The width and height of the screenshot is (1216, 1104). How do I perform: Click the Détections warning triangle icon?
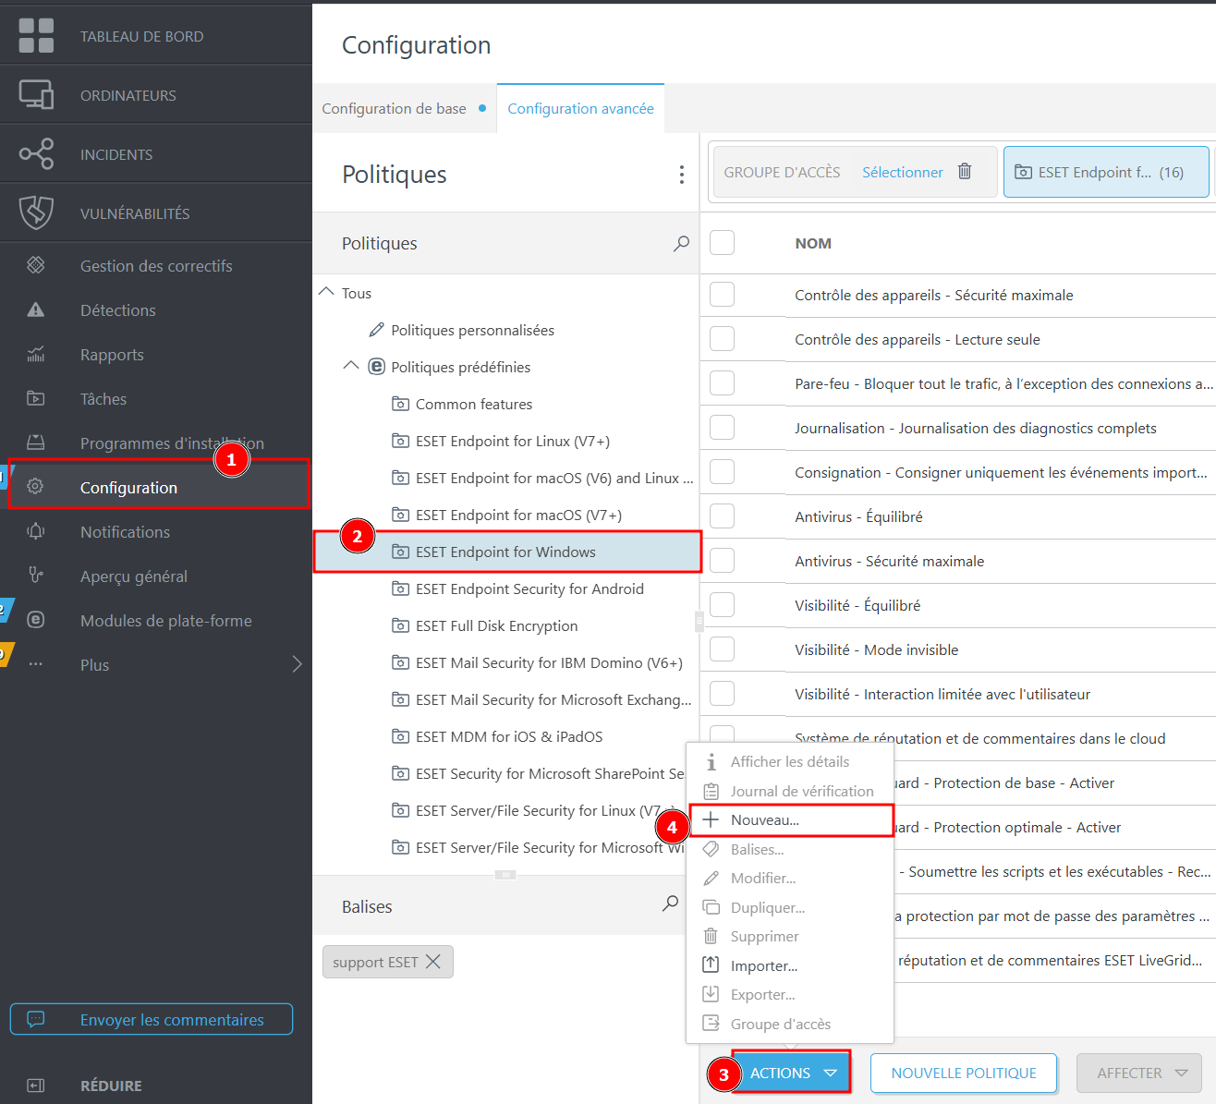[x=36, y=309]
